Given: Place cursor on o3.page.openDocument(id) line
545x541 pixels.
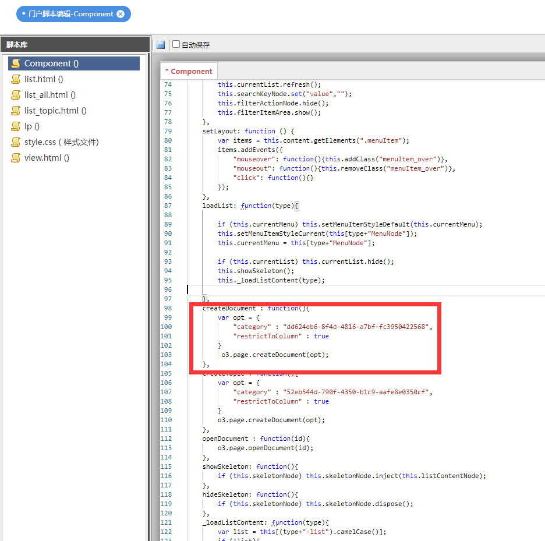Looking at the screenshot, I should pyautogui.click(x=265, y=448).
